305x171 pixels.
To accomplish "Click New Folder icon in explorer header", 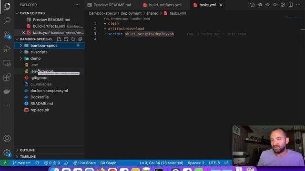I will click(x=66, y=39).
